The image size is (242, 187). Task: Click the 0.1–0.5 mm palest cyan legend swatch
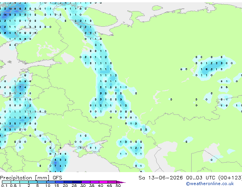(6, 182)
